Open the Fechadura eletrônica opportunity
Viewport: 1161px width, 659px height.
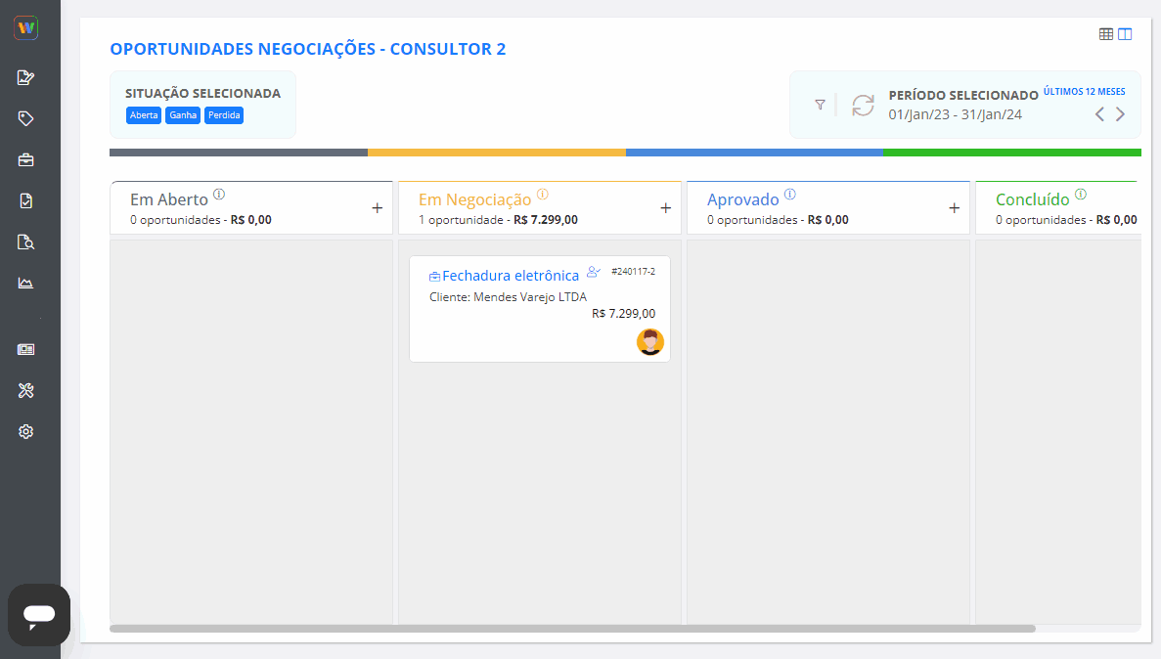pyautogui.click(x=511, y=275)
